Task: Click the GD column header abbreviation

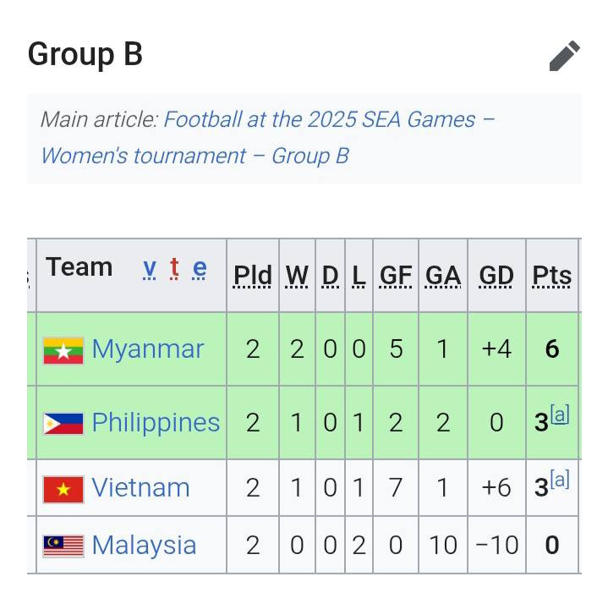Action: (x=496, y=276)
